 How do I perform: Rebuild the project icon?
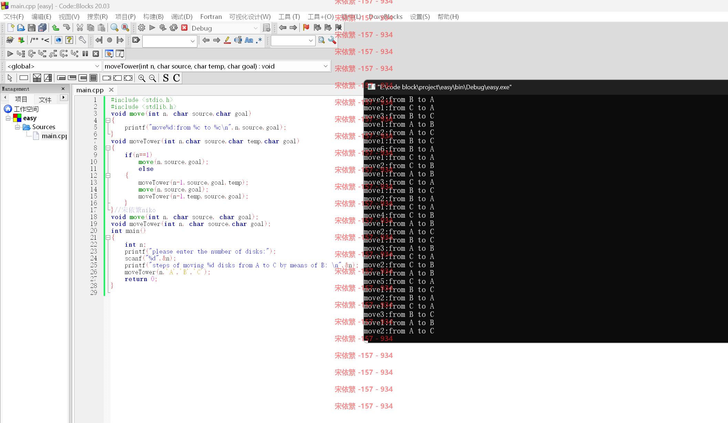tap(174, 28)
